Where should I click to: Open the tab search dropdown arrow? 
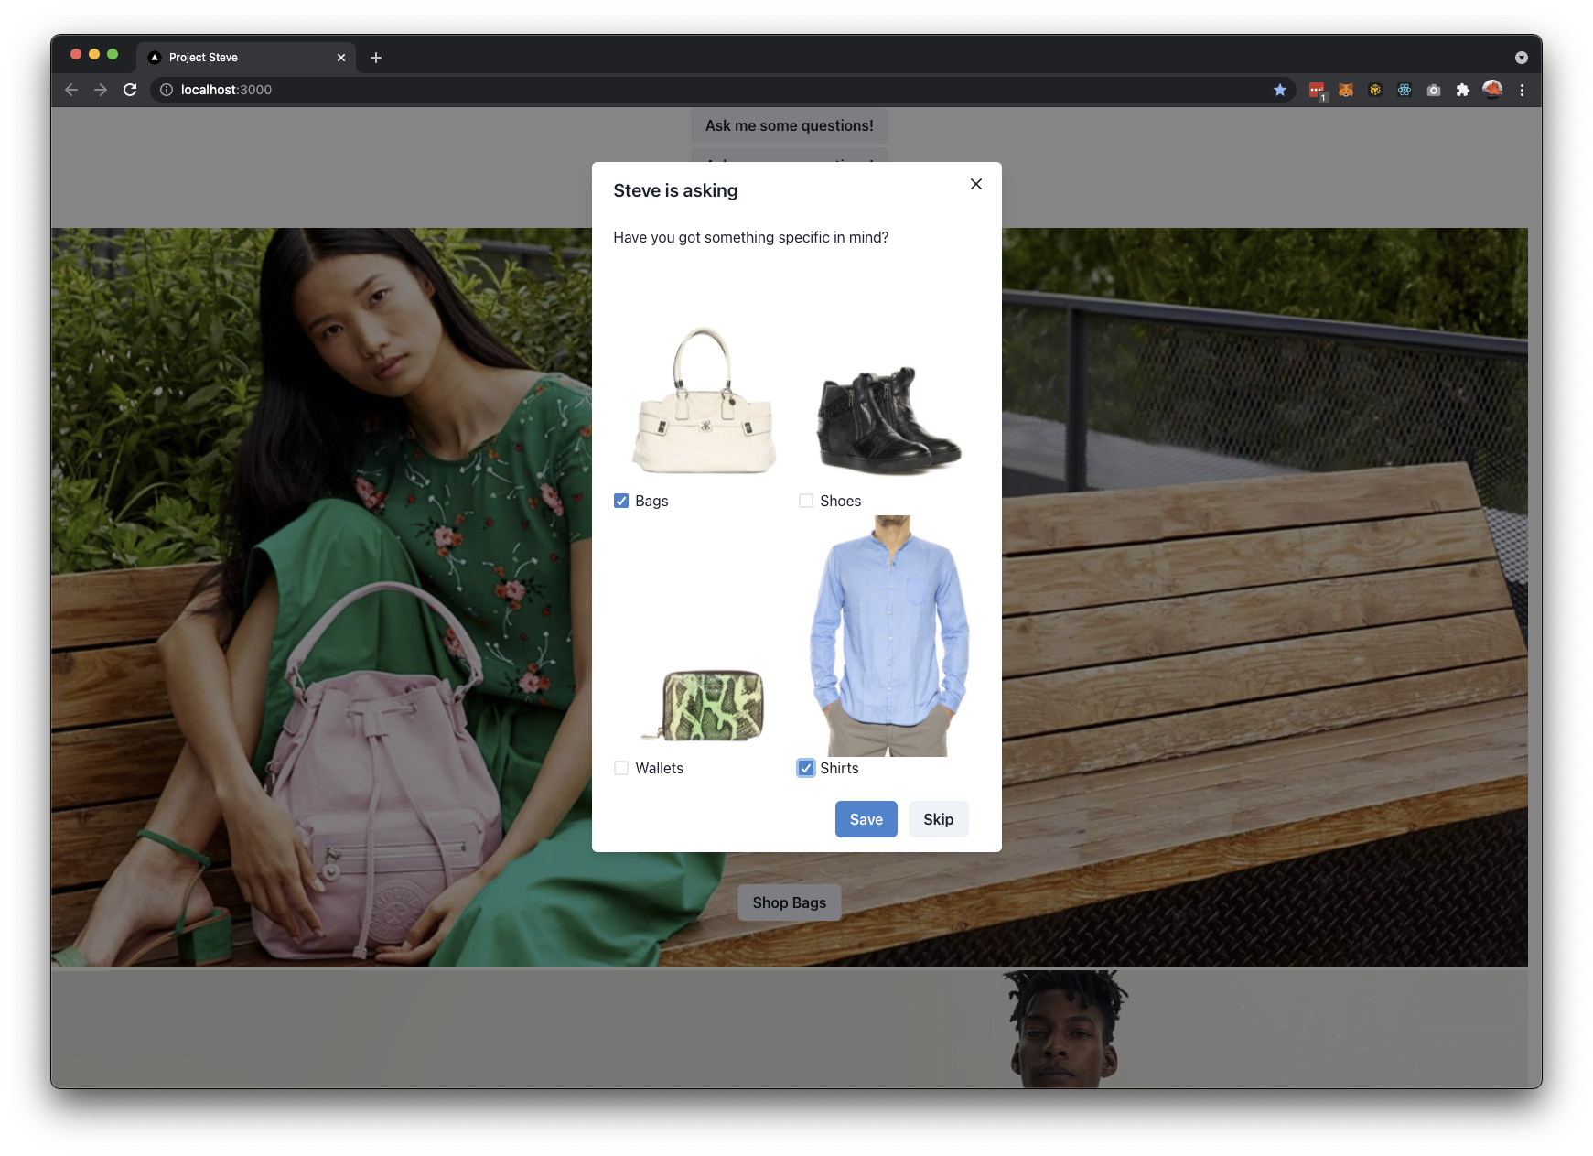tap(1522, 58)
